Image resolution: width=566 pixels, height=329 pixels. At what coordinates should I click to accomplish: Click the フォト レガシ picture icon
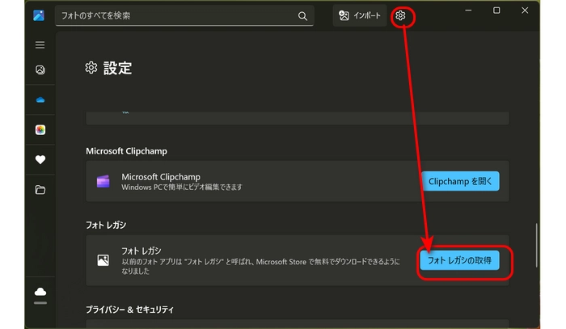point(103,260)
